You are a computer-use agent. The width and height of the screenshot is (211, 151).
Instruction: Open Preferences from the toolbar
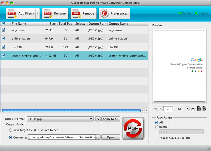click(x=114, y=14)
